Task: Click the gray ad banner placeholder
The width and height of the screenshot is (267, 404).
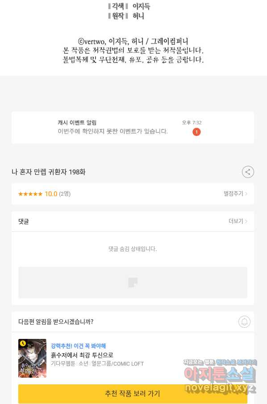Action: [133, 282]
